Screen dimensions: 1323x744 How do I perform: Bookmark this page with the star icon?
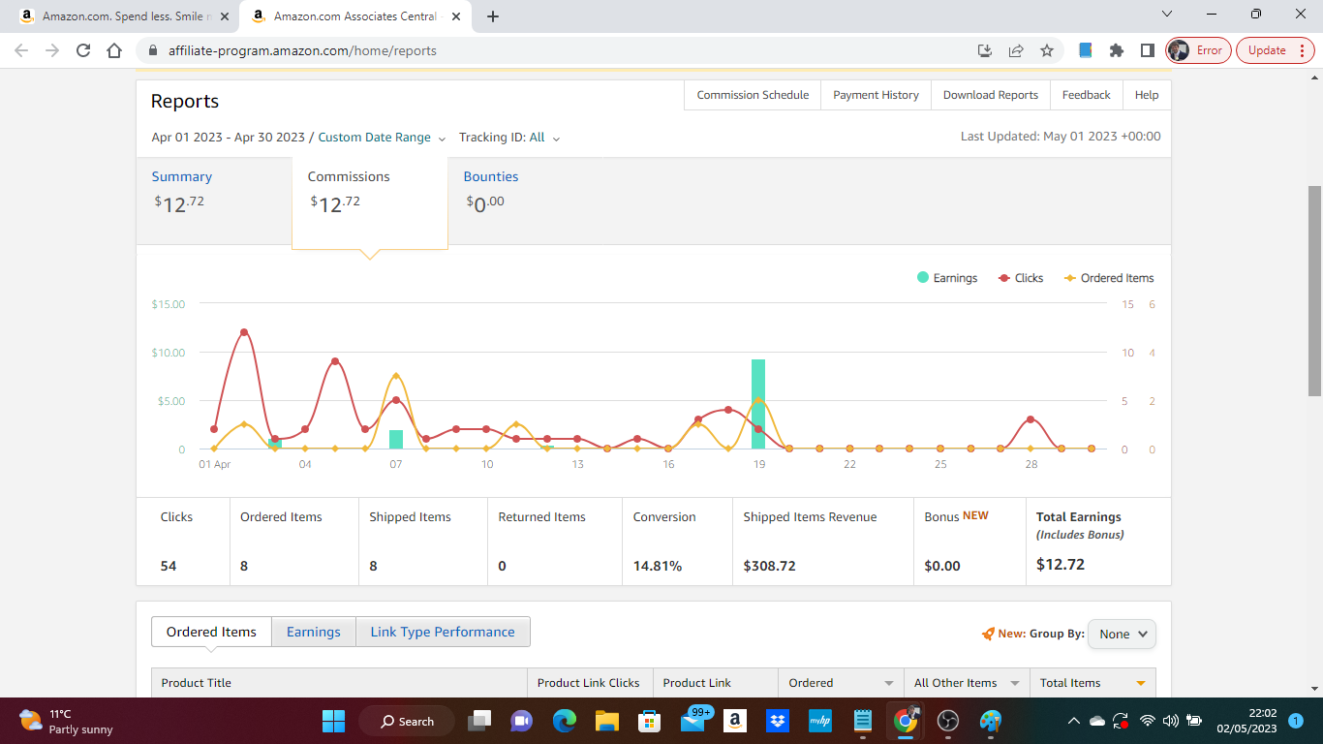pyautogui.click(x=1047, y=50)
